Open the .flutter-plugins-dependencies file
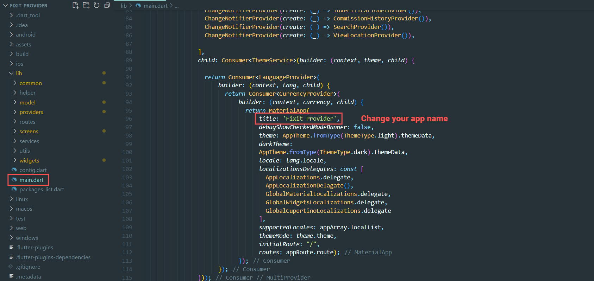This screenshot has height=281, width=594. click(x=53, y=257)
